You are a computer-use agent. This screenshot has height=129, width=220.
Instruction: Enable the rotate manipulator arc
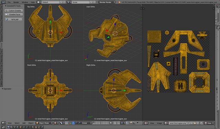[x=76, y=123]
